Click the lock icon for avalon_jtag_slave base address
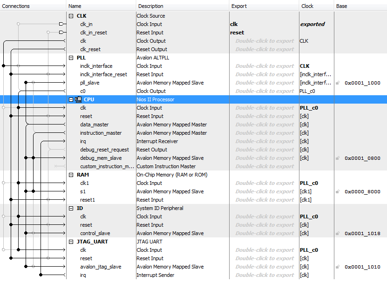Screen dimensions: 387x282 [x=338, y=267]
